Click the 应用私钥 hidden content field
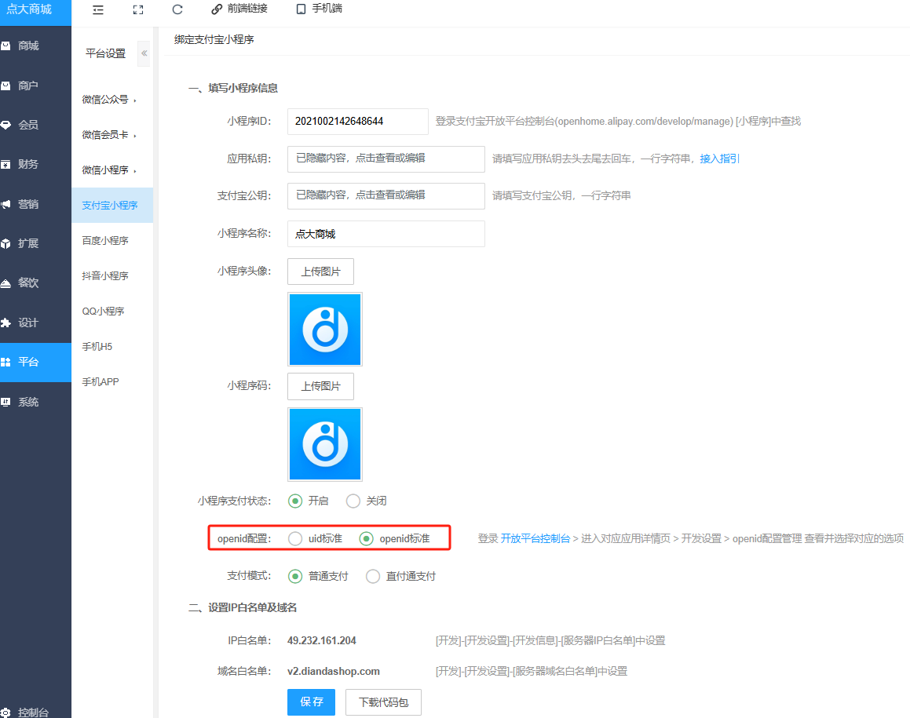910x718 pixels. click(x=386, y=159)
